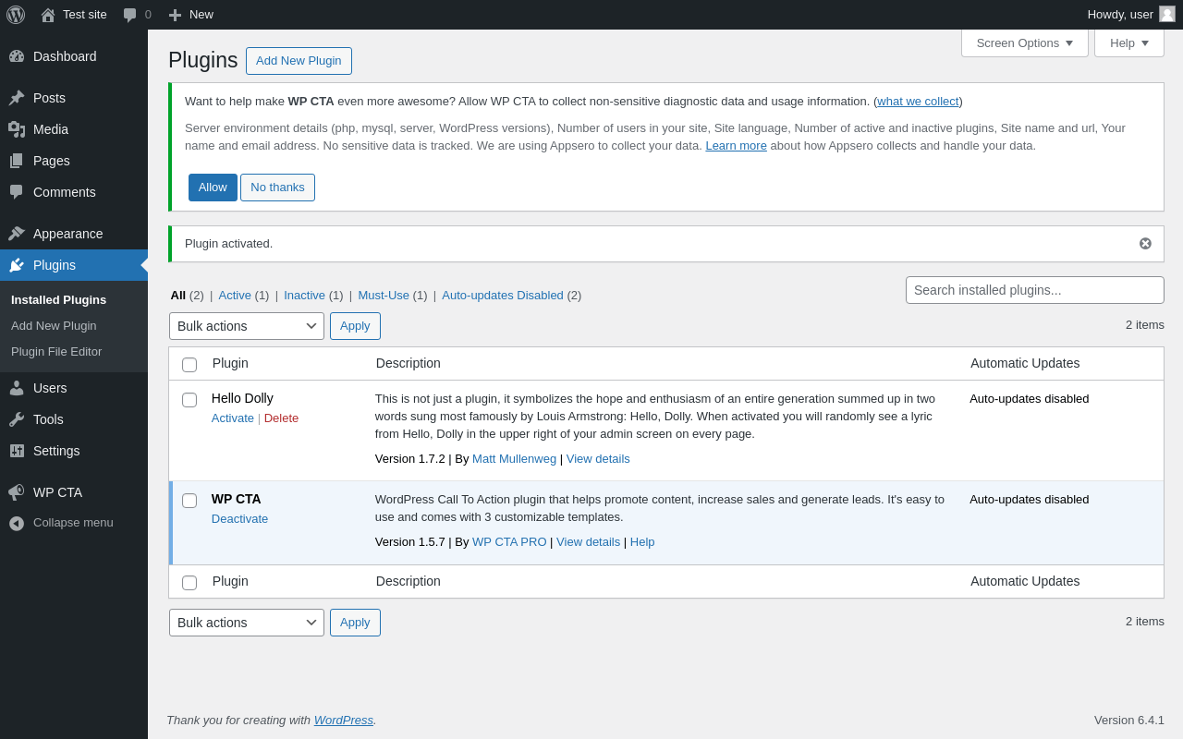Screen dimensions: 1183x739
Task: Dismiss the Plugin activated notice
Action: point(1145,244)
